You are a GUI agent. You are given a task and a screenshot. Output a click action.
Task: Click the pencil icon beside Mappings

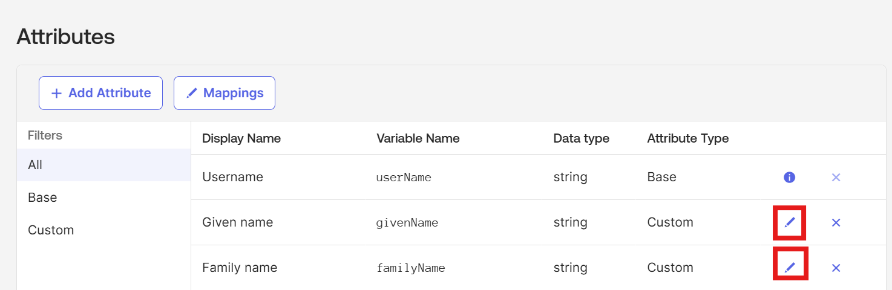click(x=192, y=93)
